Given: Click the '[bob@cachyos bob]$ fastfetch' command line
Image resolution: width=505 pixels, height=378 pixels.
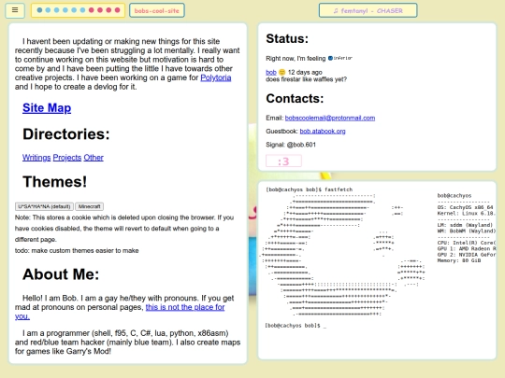Looking at the screenshot, I should (x=309, y=189).
